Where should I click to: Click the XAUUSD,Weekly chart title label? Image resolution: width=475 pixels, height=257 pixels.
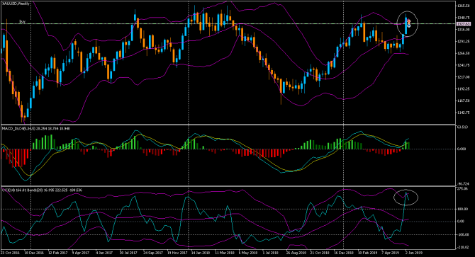coord(16,4)
